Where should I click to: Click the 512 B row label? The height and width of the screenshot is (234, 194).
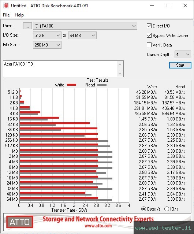click(x=13, y=92)
